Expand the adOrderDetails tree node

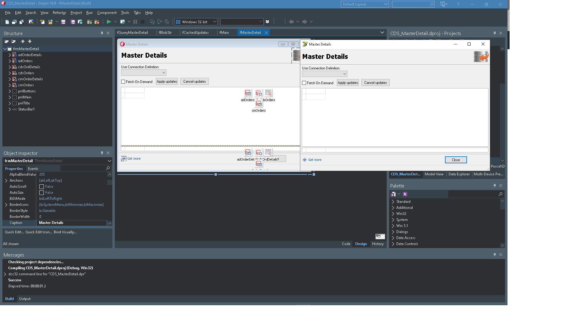tap(10, 55)
